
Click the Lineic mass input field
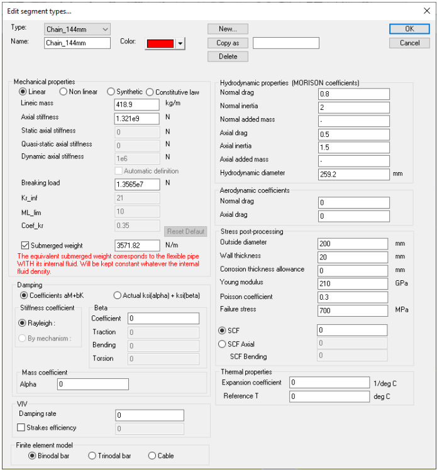[x=136, y=104]
